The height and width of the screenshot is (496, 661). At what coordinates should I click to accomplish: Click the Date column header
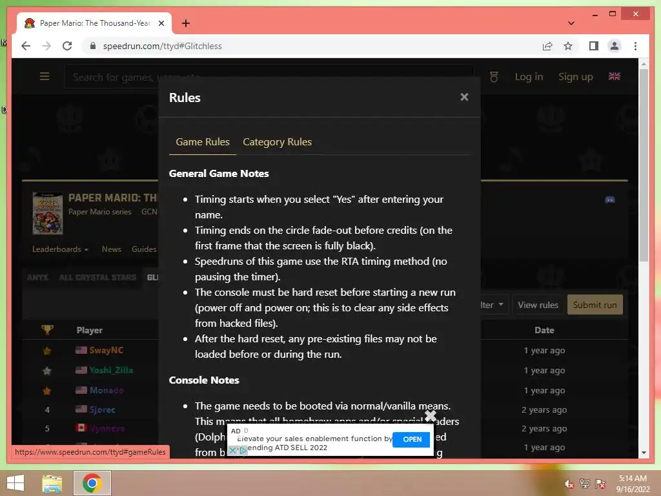click(544, 330)
